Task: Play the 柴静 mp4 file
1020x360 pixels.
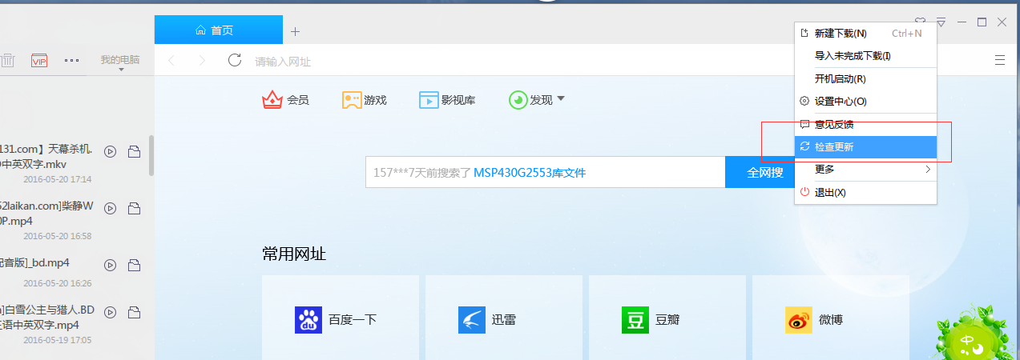Action: (111, 208)
